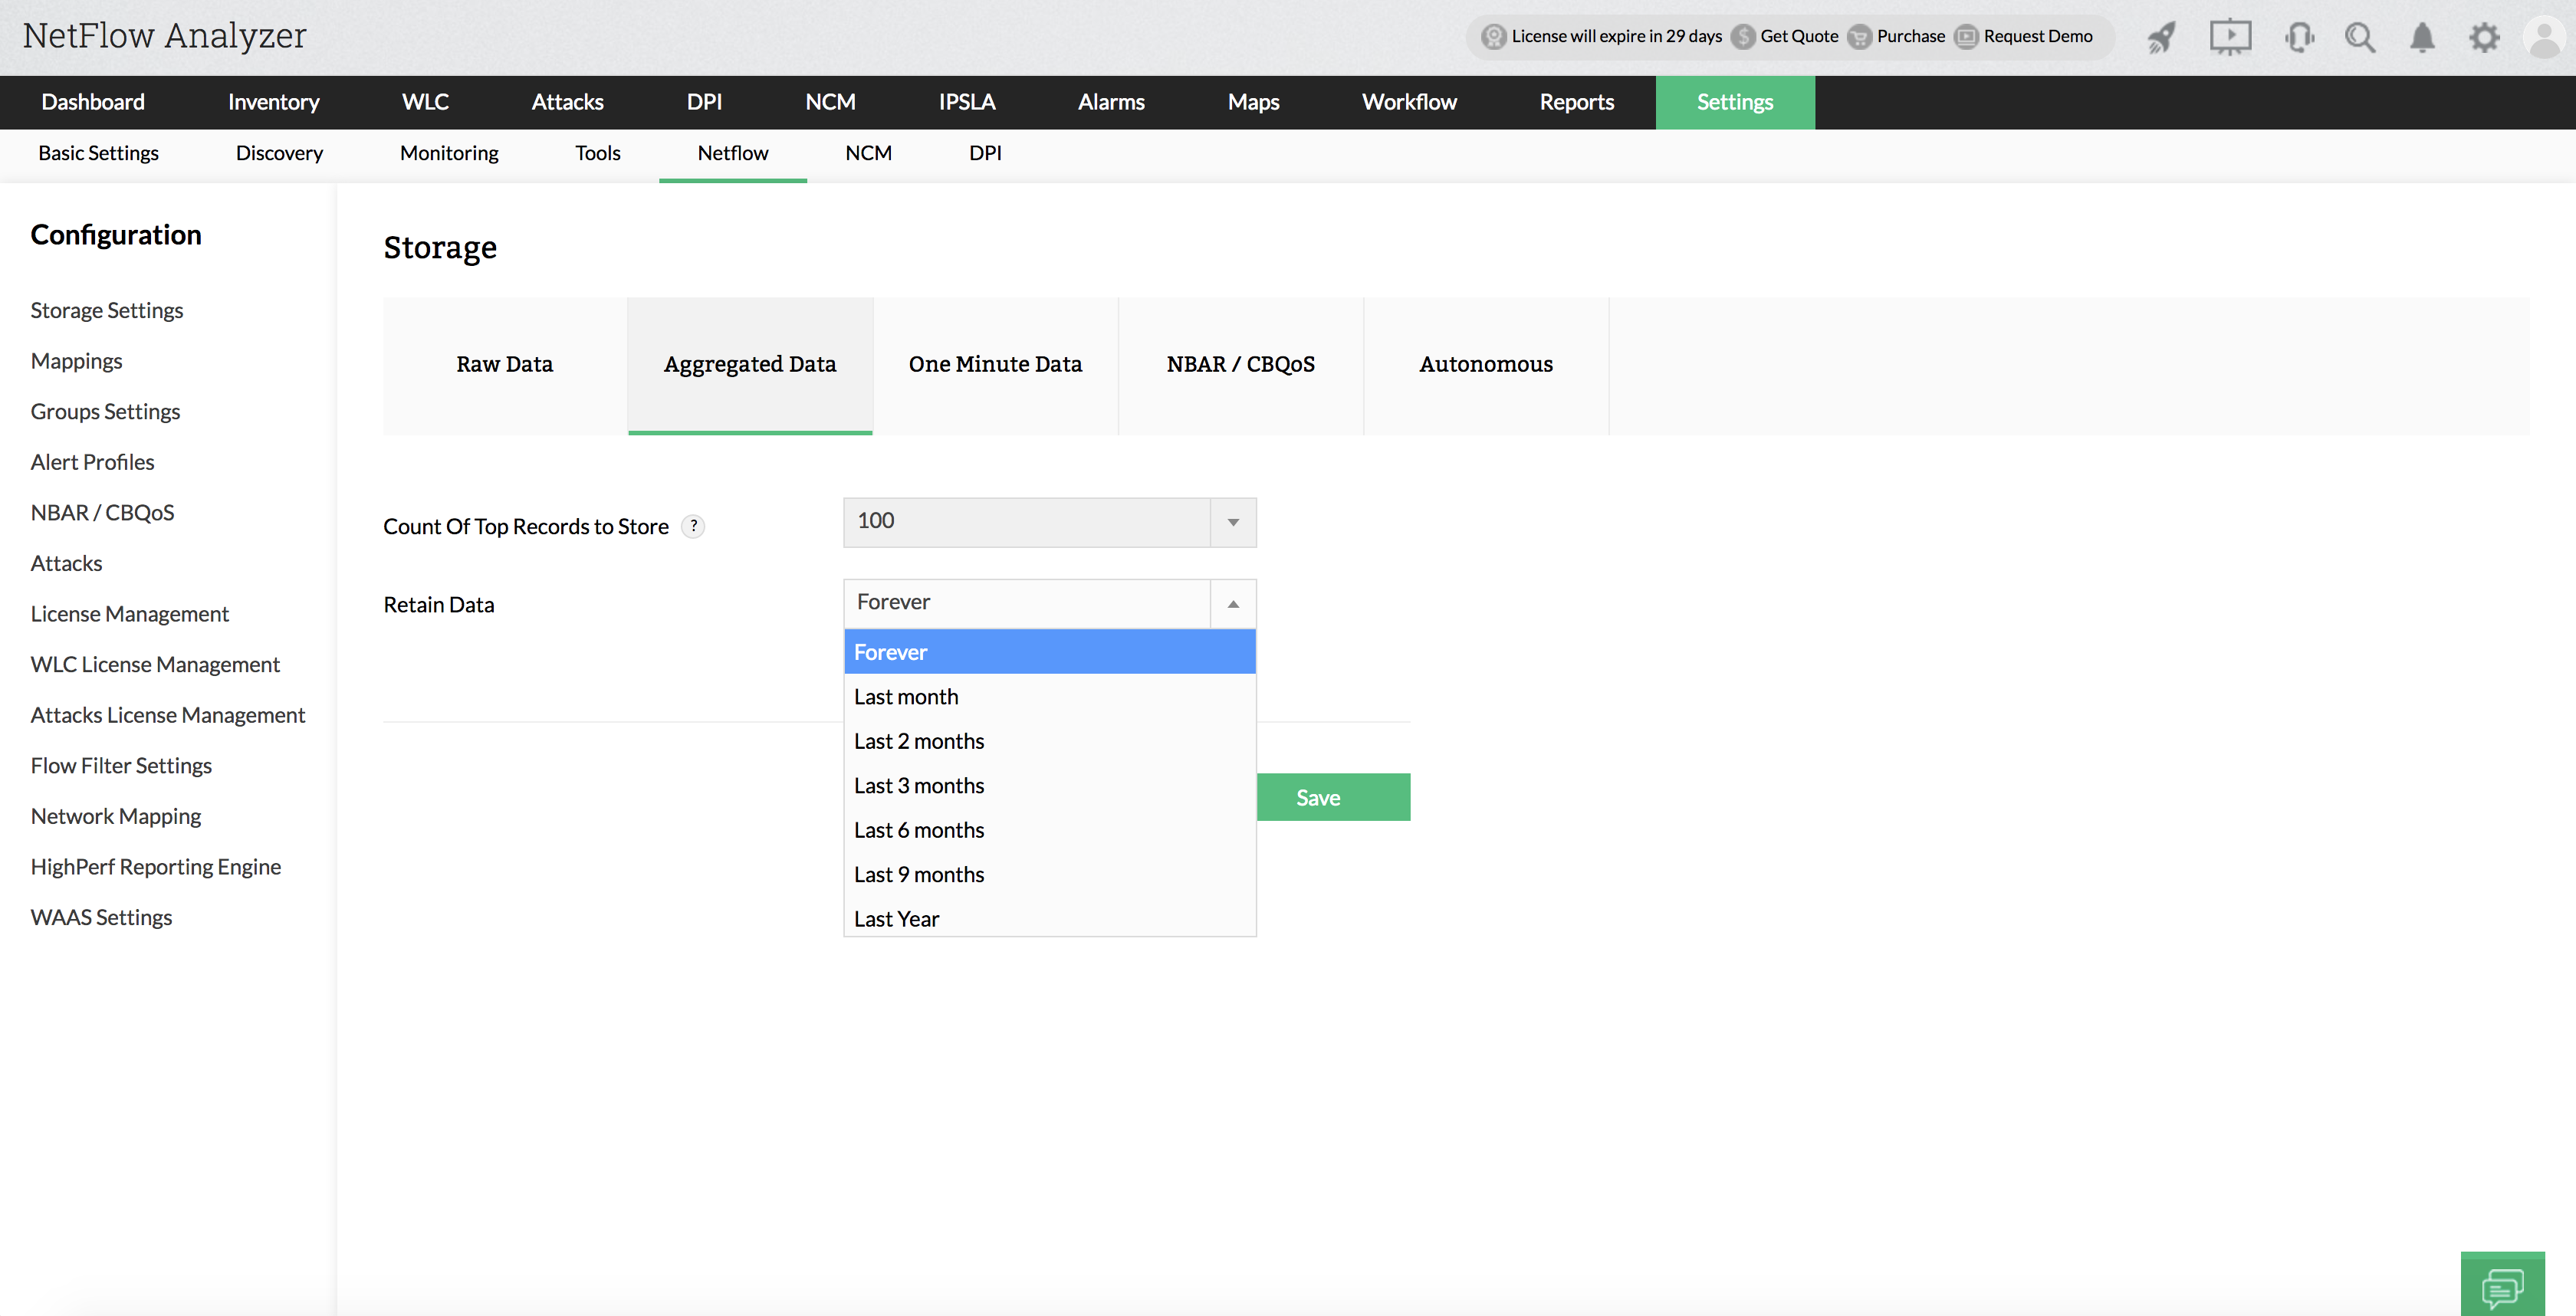Open the user profile avatar
Viewport: 2576px width, 1316px height.
pyautogui.click(x=2544, y=38)
